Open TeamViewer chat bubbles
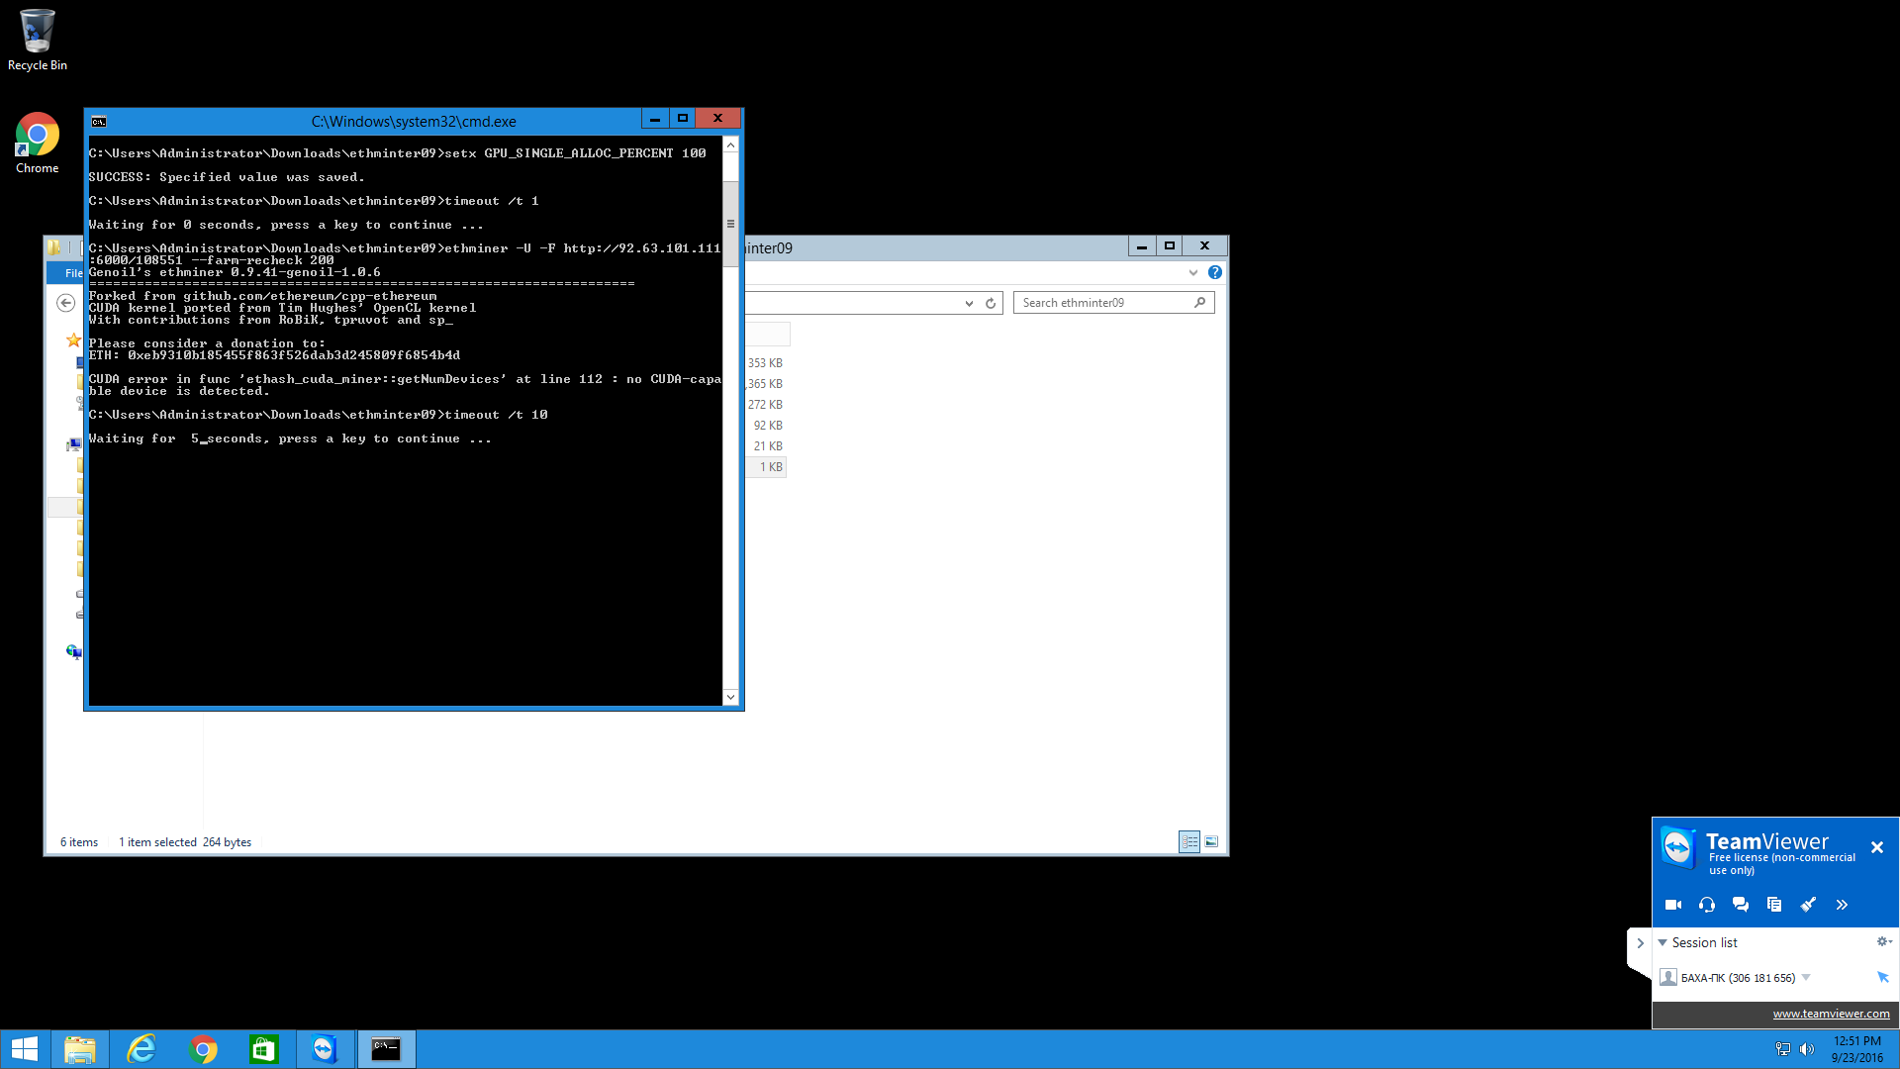The width and height of the screenshot is (1900, 1069). (1741, 905)
